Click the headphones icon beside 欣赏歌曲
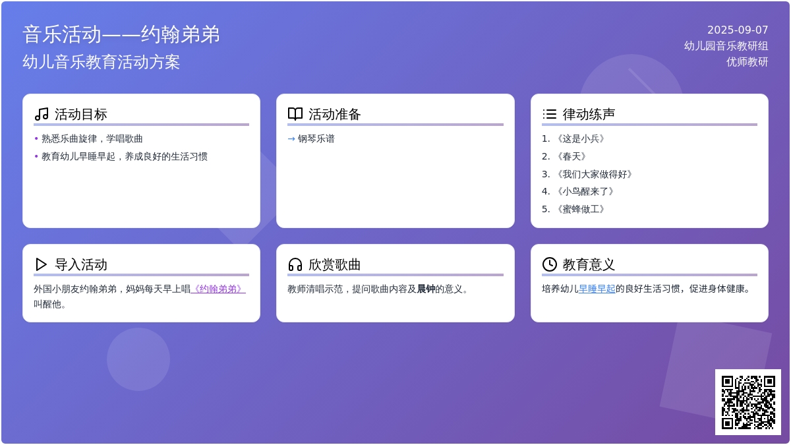Viewport: 791px width, 445px height. tap(295, 264)
